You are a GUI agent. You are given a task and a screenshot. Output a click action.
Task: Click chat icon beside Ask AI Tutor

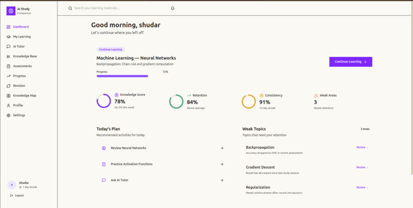point(104,180)
